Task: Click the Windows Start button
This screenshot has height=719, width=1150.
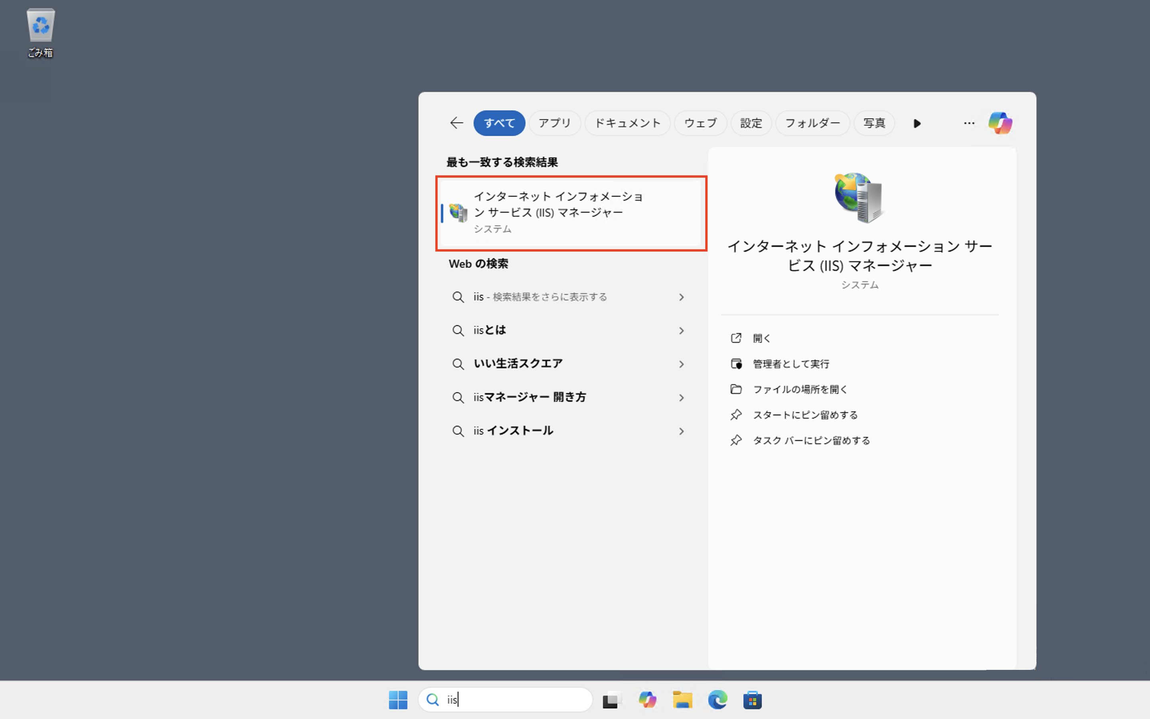Action: (x=398, y=700)
